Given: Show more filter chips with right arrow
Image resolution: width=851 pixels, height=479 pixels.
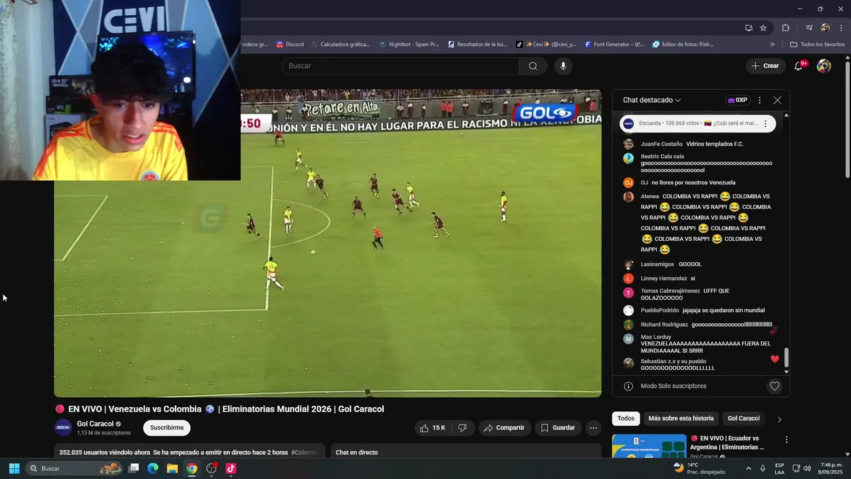Looking at the screenshot, I should [x=779, y=419].
